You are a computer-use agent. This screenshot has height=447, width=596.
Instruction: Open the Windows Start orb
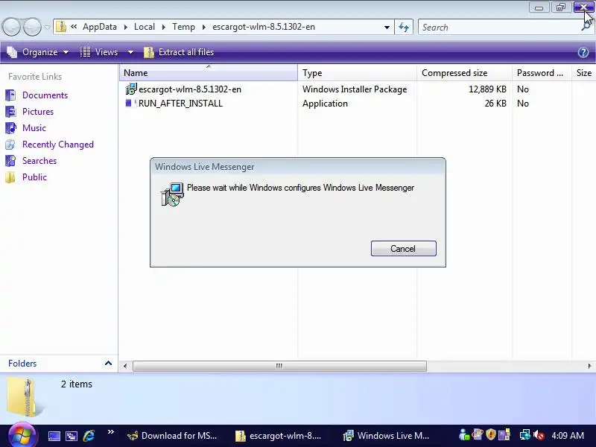[22, 435]
